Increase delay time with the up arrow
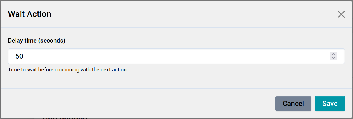The image size is (353, 119). pyautogui.click(x=333, y=54)
